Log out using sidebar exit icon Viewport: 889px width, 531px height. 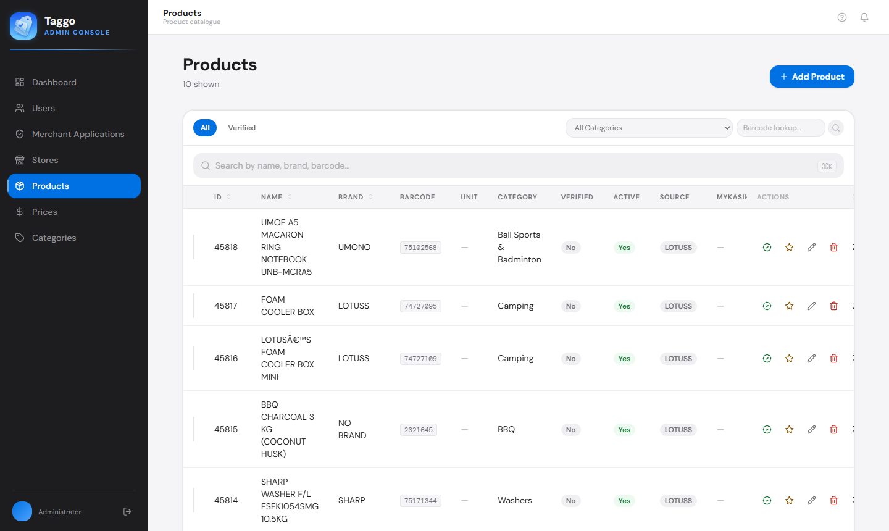point(128,511)
